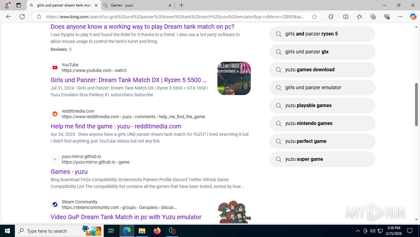Go back with the back arrow
The height and width of the screenshot is (237, 420).
click(x=9, y=17)
